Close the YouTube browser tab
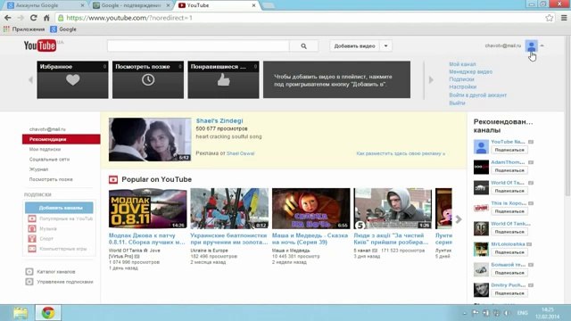The image size is (571, 321). point(253,5)
